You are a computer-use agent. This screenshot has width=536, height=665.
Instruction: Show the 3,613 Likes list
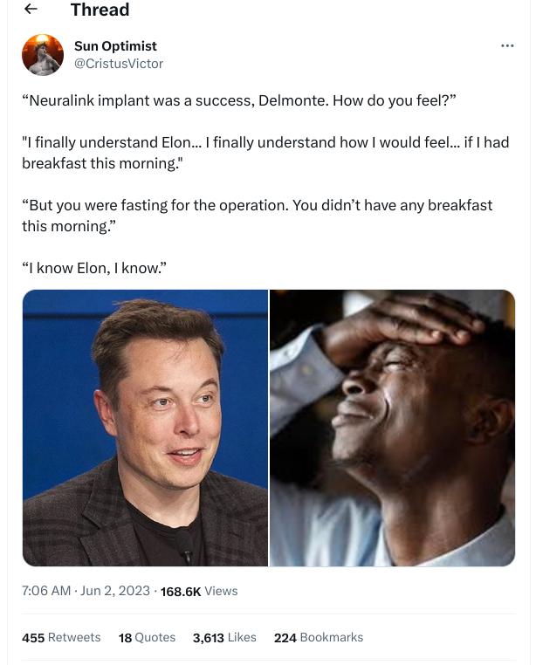click(x=224, y=637)
